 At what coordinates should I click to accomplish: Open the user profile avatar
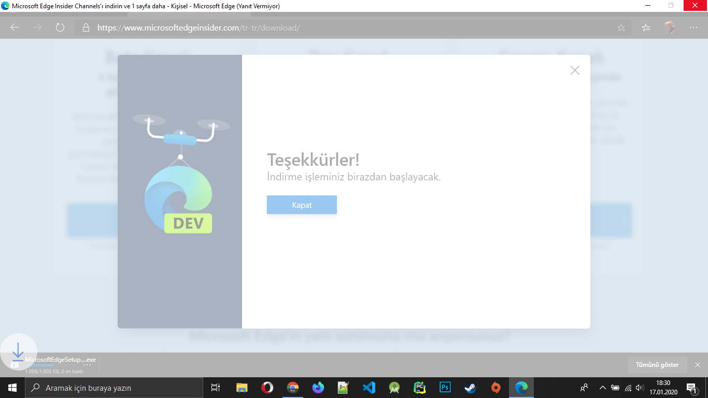[670, 27]
